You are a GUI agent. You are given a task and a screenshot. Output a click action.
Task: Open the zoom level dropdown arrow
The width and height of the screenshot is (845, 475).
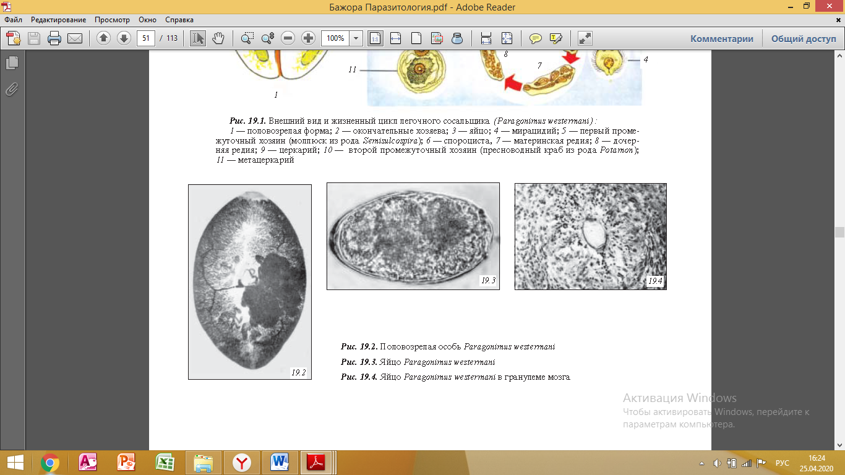pyautogui.click(x=356, y=38)
